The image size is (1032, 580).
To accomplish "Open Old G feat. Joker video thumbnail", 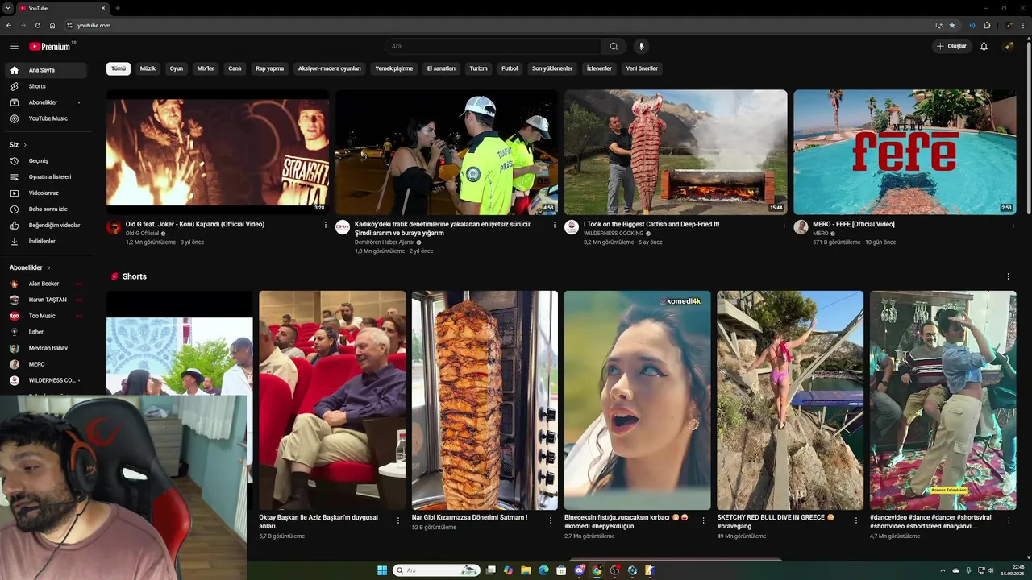I will (x=218, y=152).
